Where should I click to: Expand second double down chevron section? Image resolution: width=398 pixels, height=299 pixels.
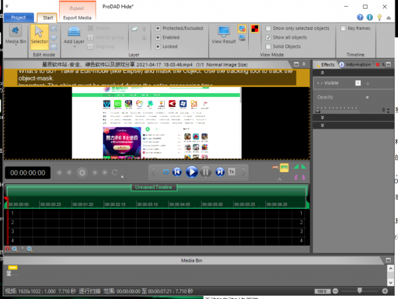point(322,126)
